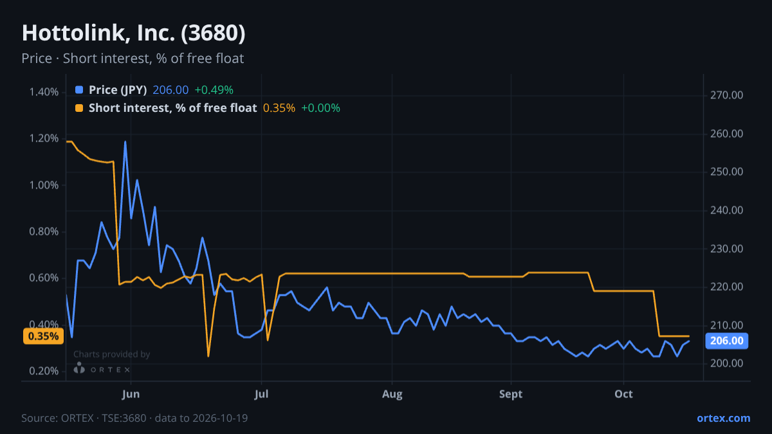772x434 pixels.
Task: Click the 1.00% left axis label
Action: click(x=44, y=185)
